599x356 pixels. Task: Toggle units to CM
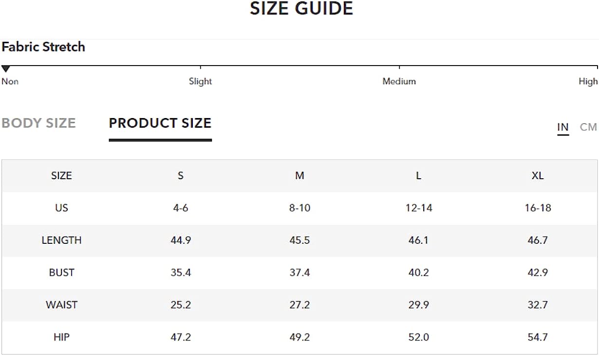tap(588, 127)
